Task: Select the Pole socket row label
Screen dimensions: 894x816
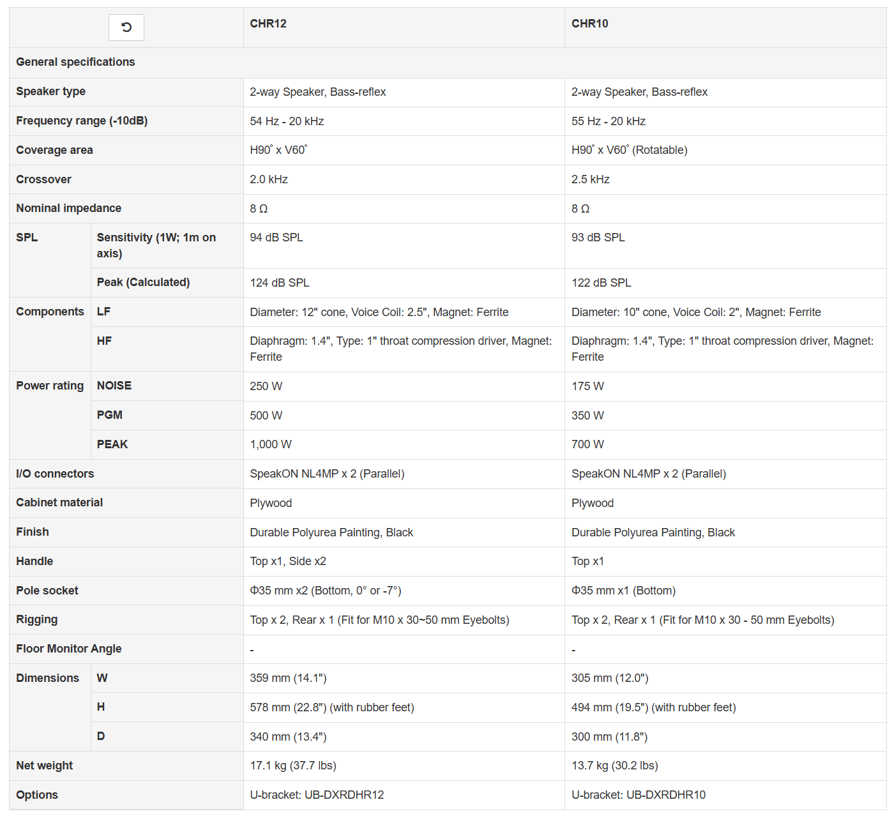Action: (x=47, y=591)
